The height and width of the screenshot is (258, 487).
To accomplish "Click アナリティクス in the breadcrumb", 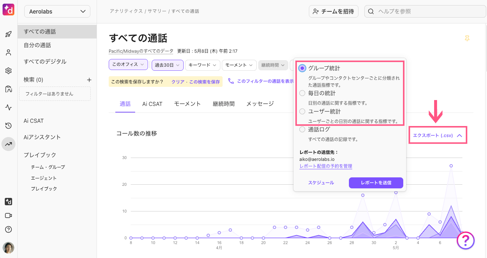I will 126,11.
